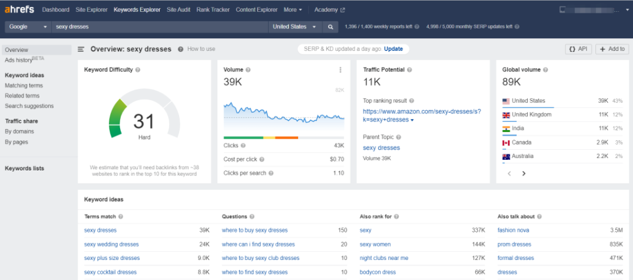This screenshot has width=633, height=280.
Task: Go to previous page of Global volume countries
Action: tap(510, 174)
